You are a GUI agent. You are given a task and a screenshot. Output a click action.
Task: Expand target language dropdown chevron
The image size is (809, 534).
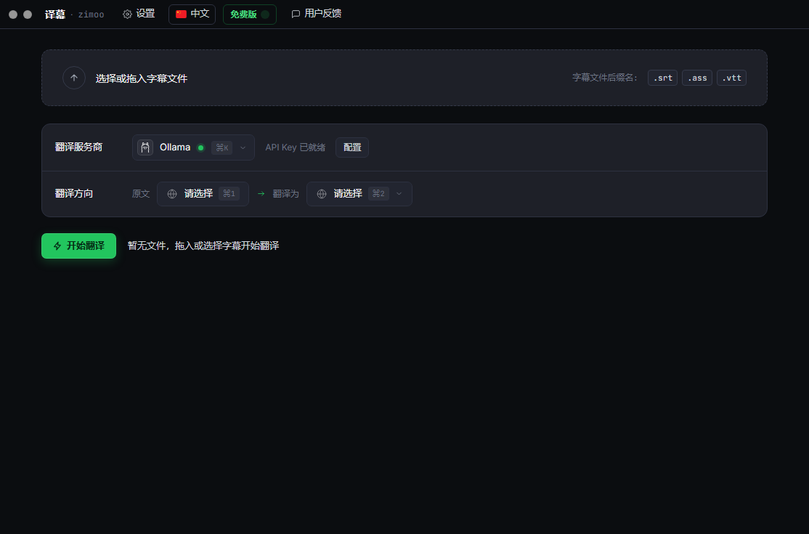pos(399,194)
